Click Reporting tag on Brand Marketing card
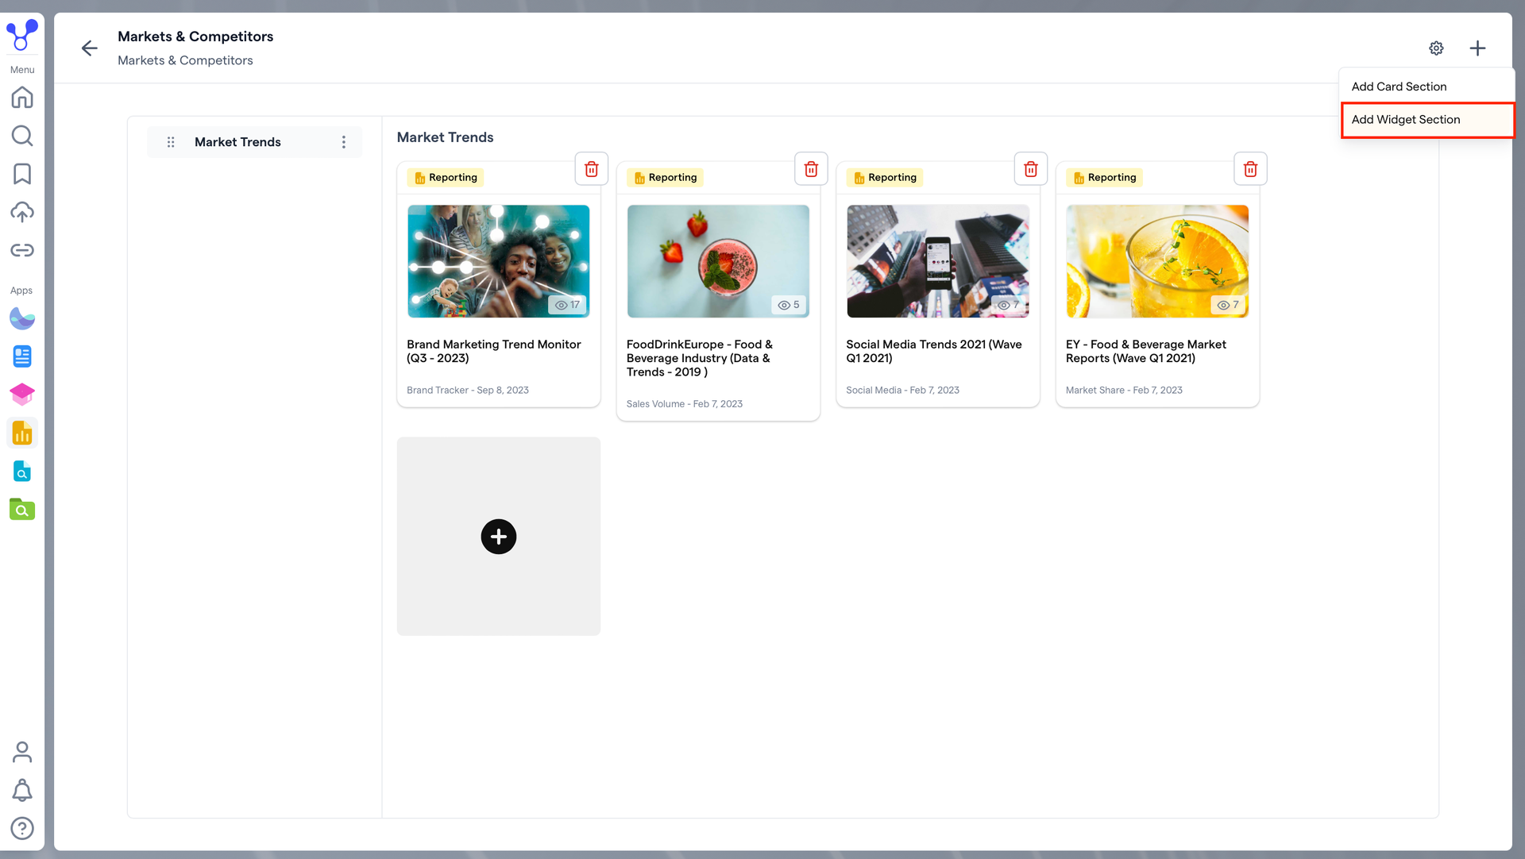This screenshot has height=859, width=1525. [x=446, y=178]
